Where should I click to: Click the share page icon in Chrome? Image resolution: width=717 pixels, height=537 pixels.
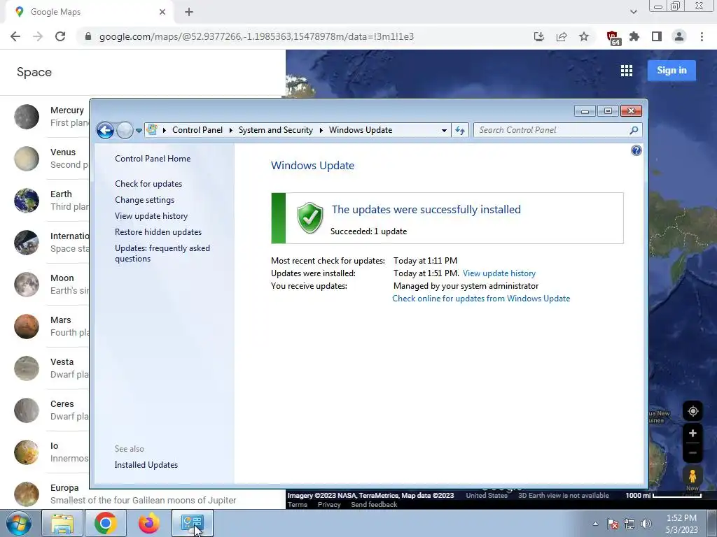pos(562,36)
